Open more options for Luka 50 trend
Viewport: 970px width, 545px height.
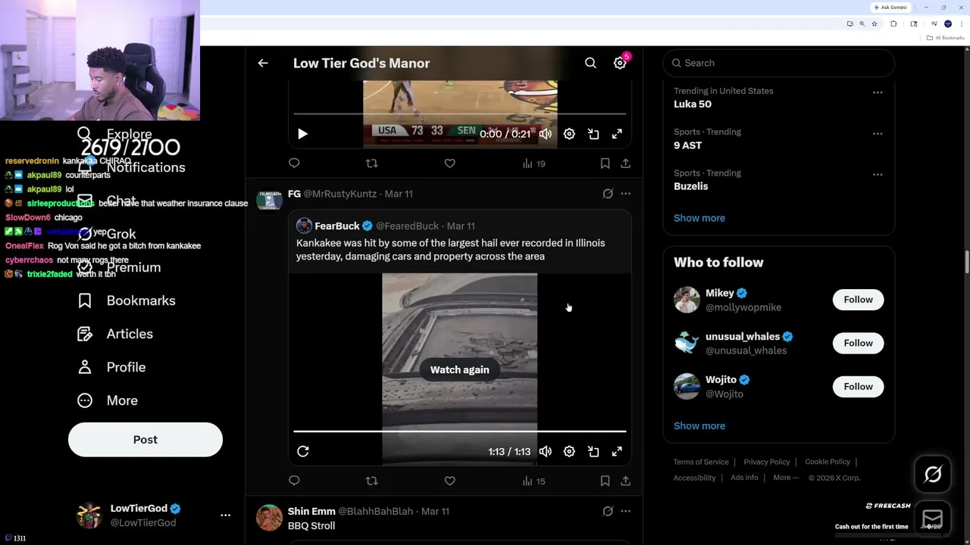[878, 92]
